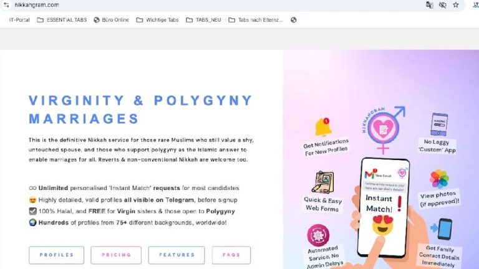Click the bookmark star icon in address bar

456,5
